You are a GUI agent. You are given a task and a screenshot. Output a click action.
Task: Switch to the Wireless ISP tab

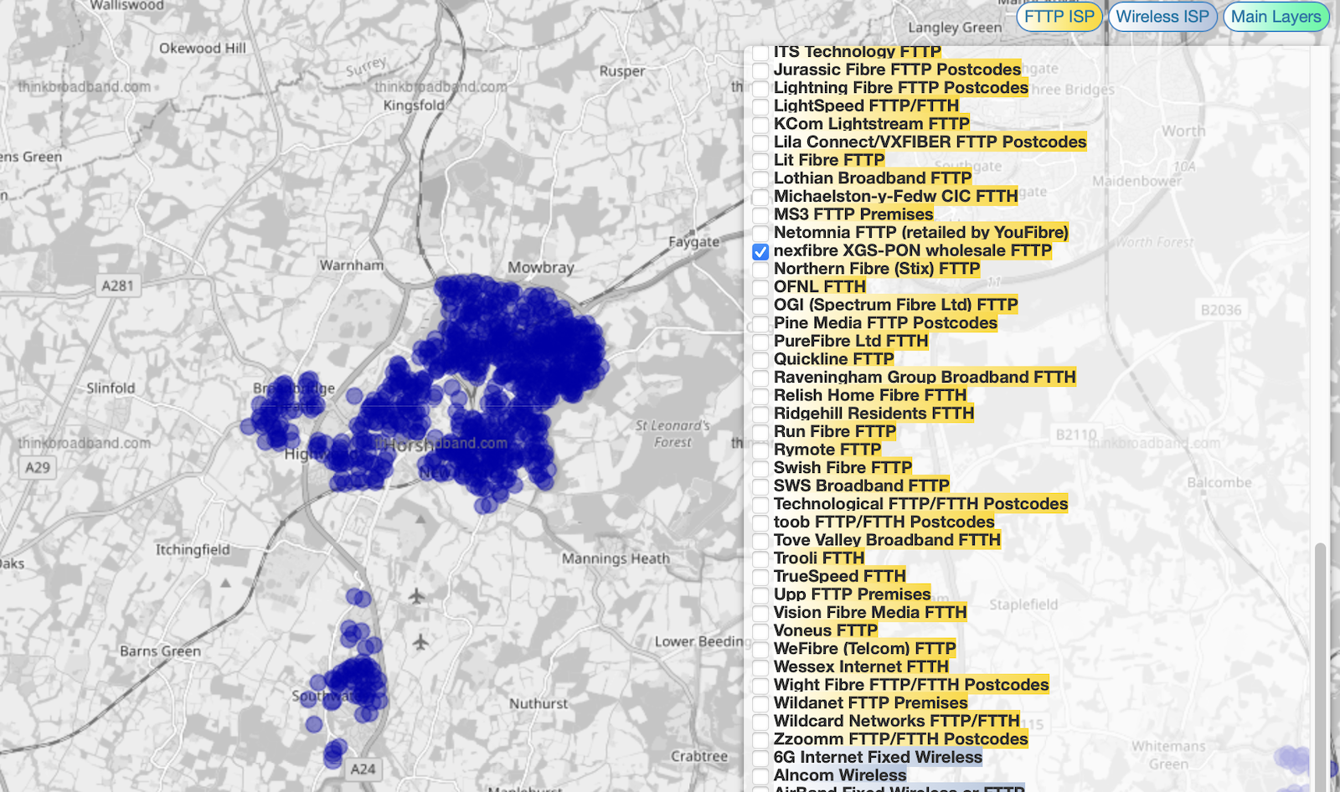[x=1162, y=16]
